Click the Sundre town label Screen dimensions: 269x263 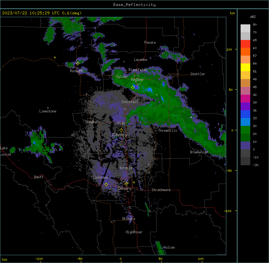tap(91, 122)
